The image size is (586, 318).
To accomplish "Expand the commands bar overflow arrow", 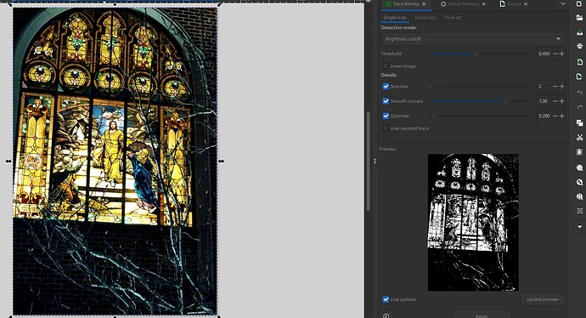I will (580, 227).
